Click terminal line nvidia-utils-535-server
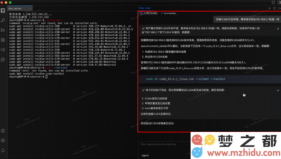 pos(69,44)
